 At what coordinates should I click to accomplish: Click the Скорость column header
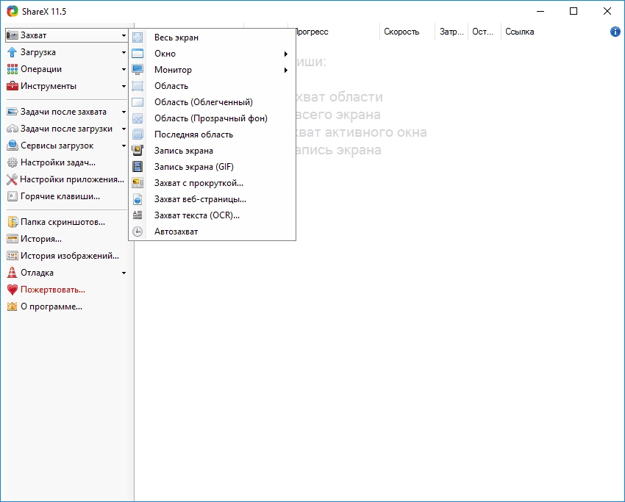(x=407, y=32)
